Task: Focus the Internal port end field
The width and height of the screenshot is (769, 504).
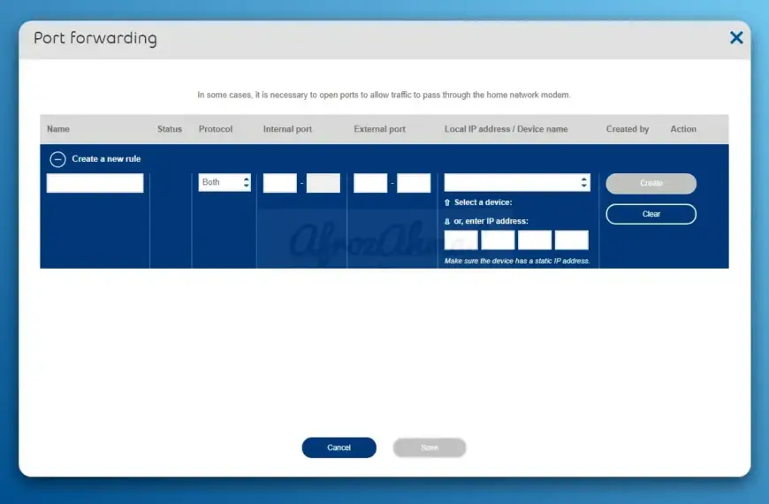Action: pyautogui.click(x=324, y=182)
